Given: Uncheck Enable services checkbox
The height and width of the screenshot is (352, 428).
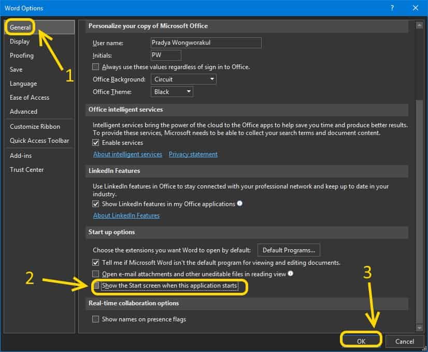Looking at the screenshot, I should [96, 143].
